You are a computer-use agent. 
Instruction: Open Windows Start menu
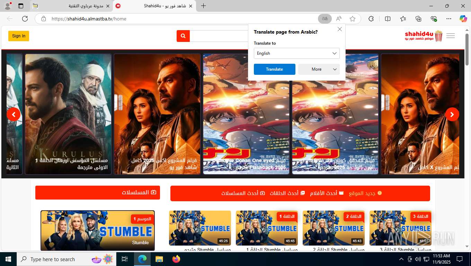point(8,259)
